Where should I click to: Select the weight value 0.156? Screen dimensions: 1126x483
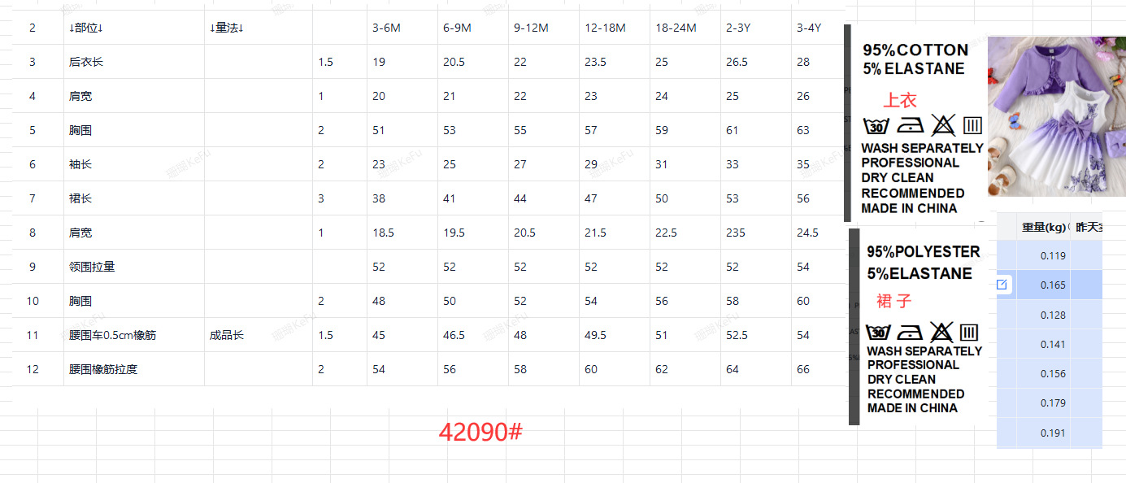coord(1053,373)
